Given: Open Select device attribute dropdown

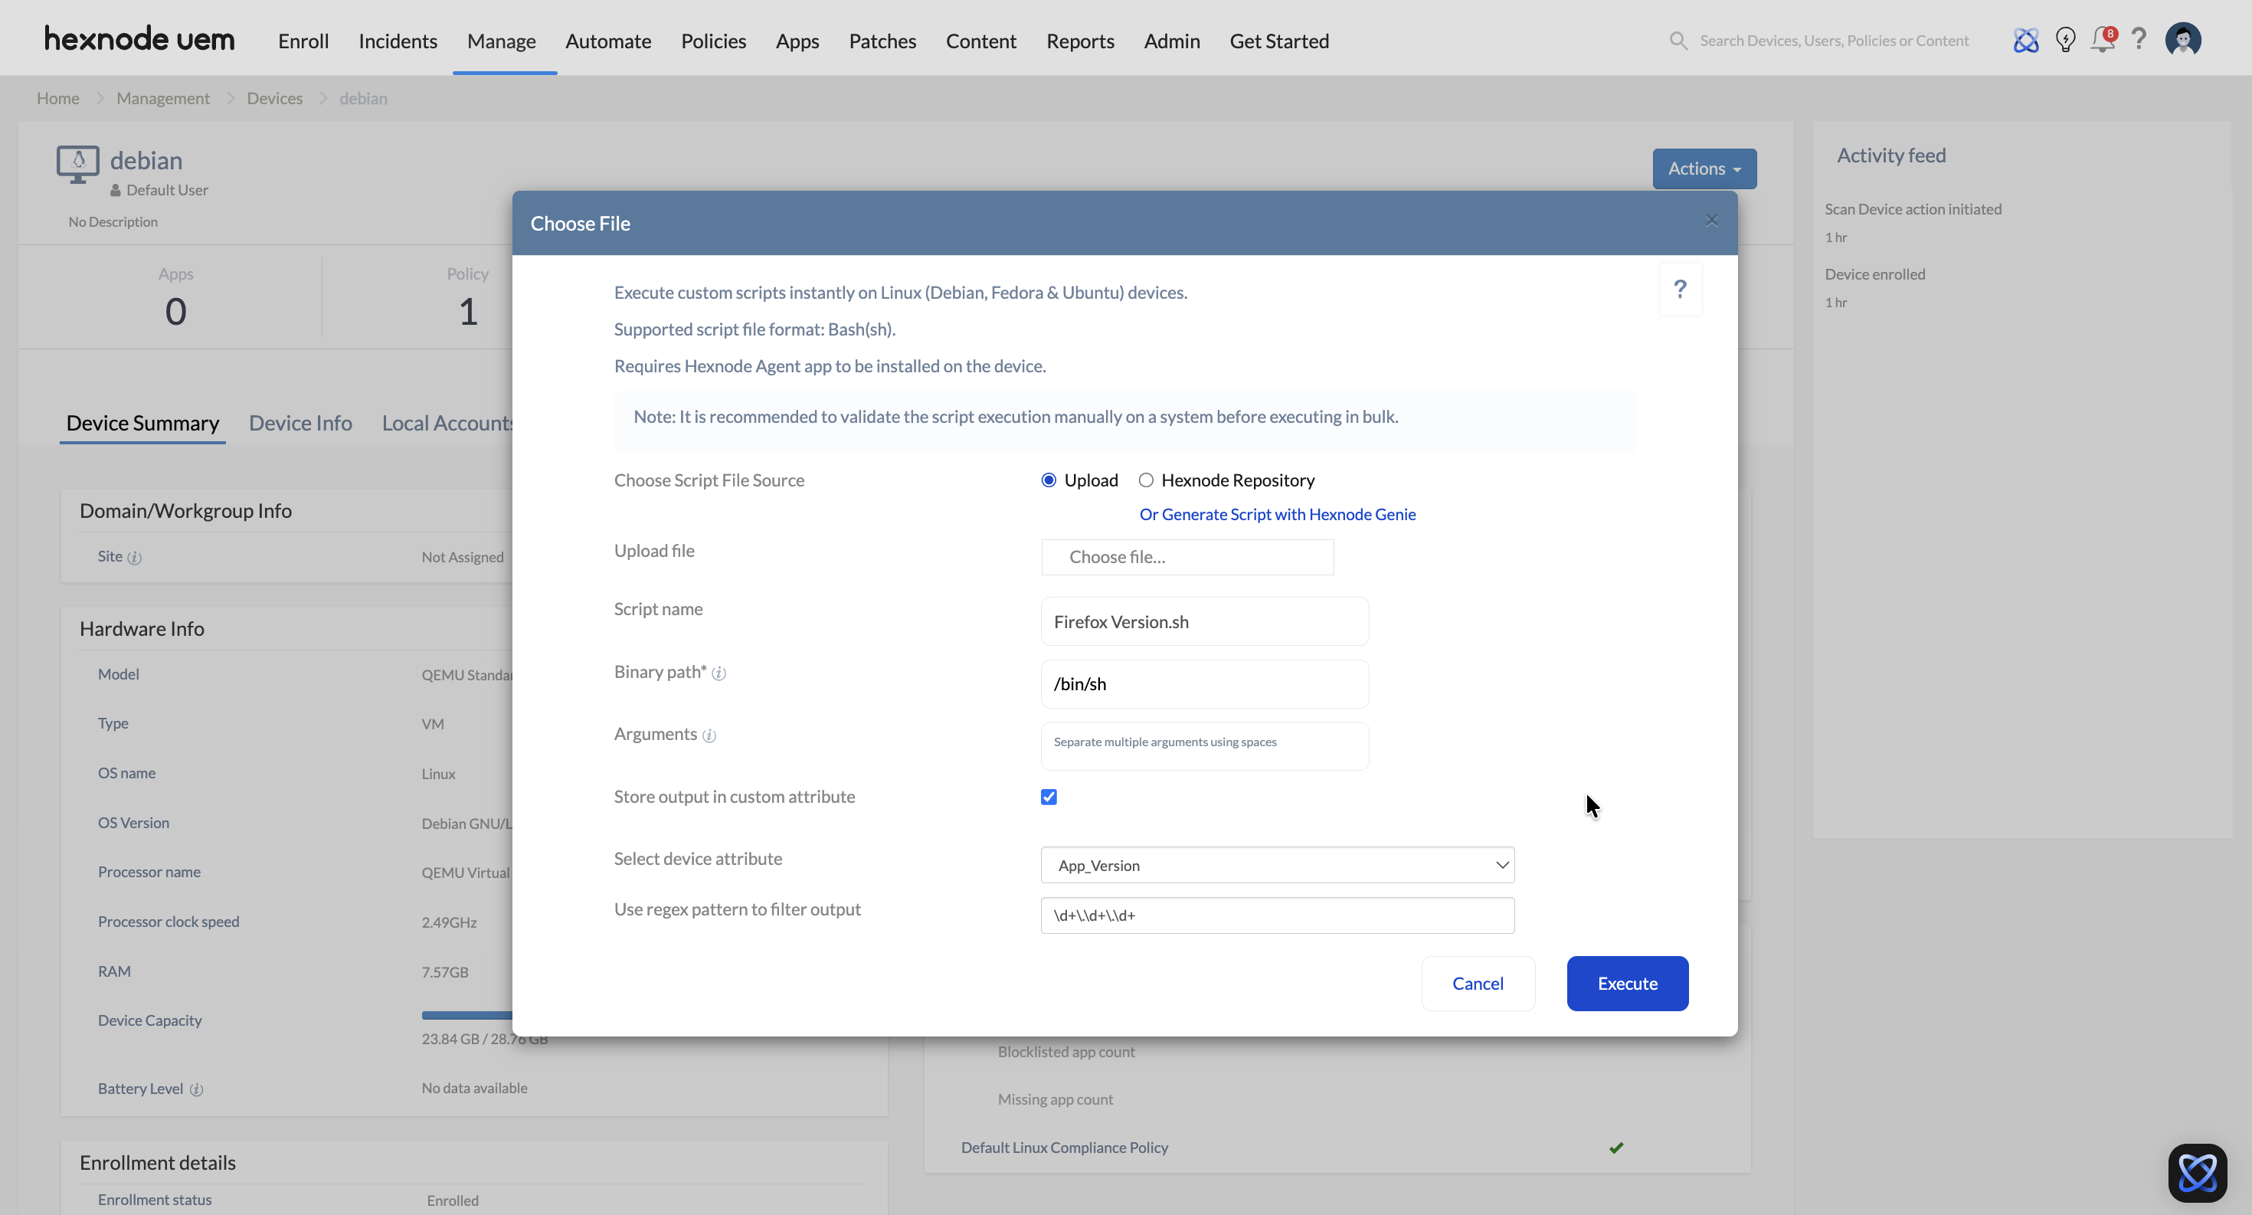Looking at the screenshot, I should 1277,864.
